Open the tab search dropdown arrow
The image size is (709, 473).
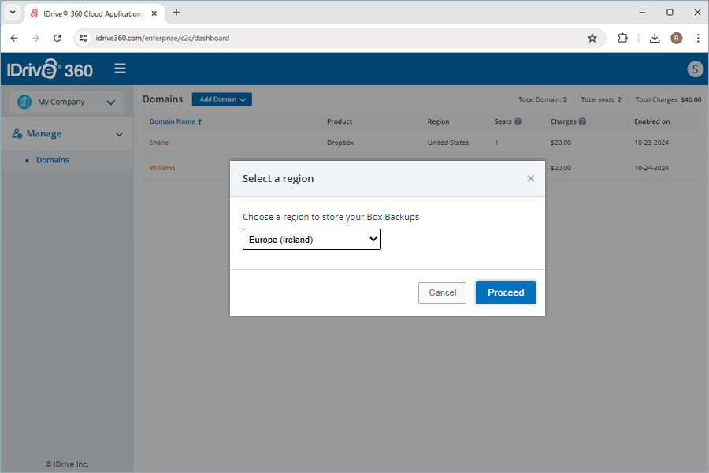point(13,13)
